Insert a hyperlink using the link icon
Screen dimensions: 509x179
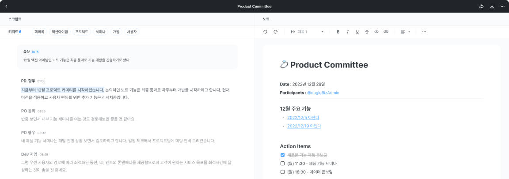click(x=386, y=32)
